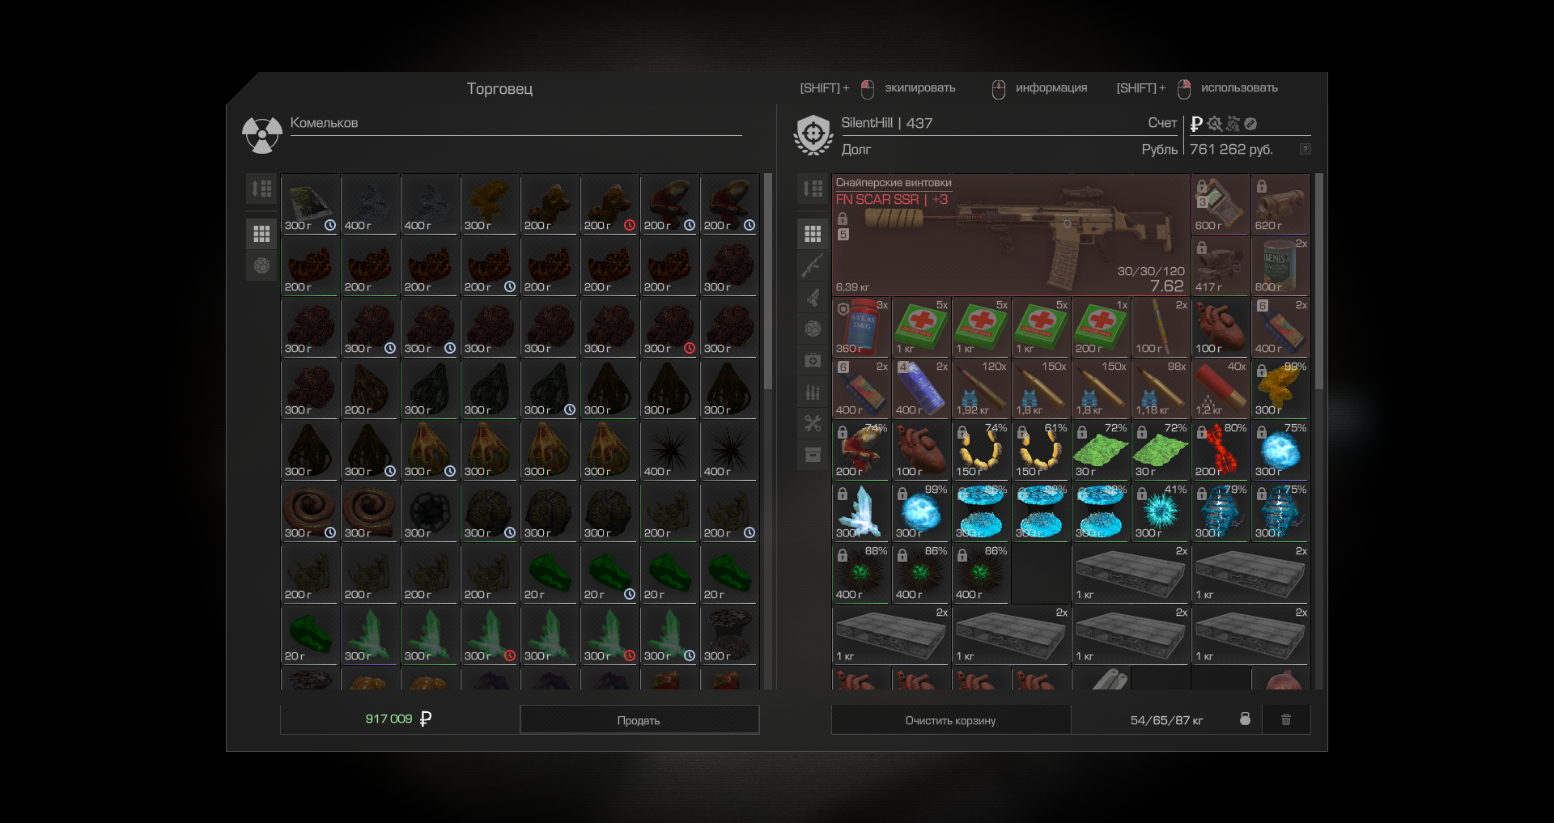Image resolution: width=1554 pixels, height=823 pixels.
Task: Click the Продать sell button
Action: click(x=639, y=719)
